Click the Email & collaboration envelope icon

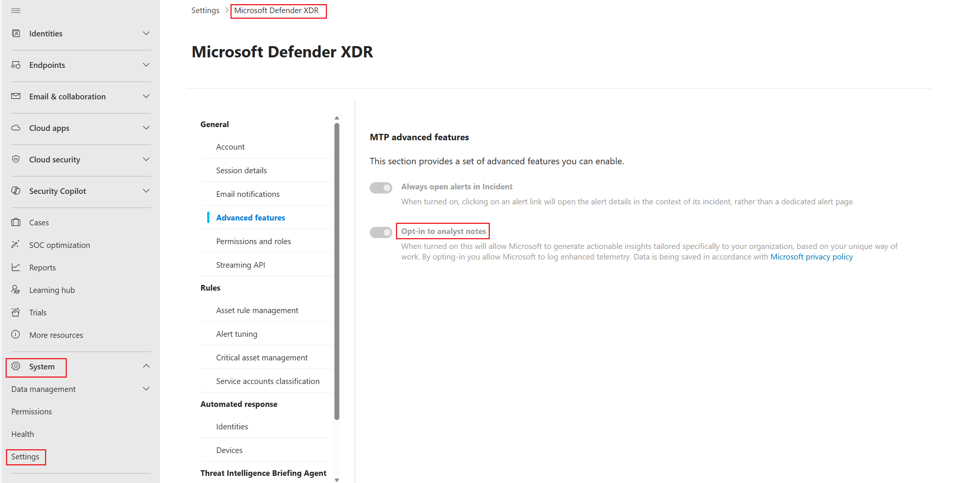tap(16, 96)
